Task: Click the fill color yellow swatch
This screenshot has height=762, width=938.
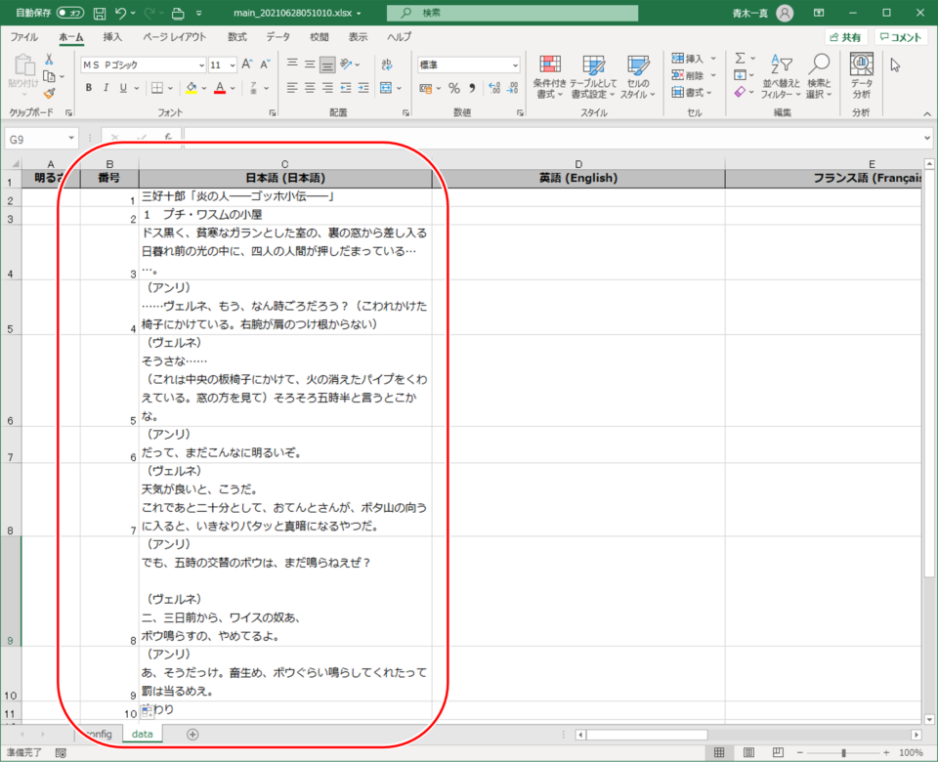Action: (192, 88)
